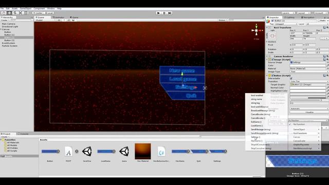
Task: Select the Hand tool in the toolbar
Action: [x=4, y=13]
